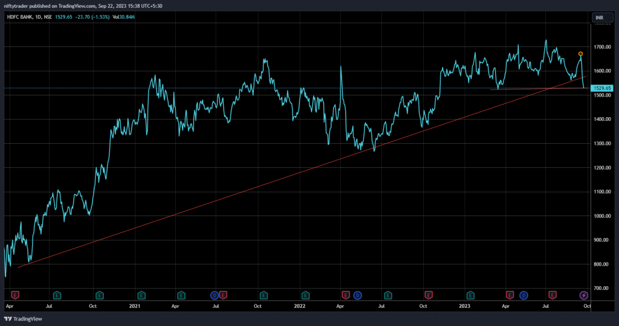Click the 2021 label on the time axis

(x=135, y=306)
